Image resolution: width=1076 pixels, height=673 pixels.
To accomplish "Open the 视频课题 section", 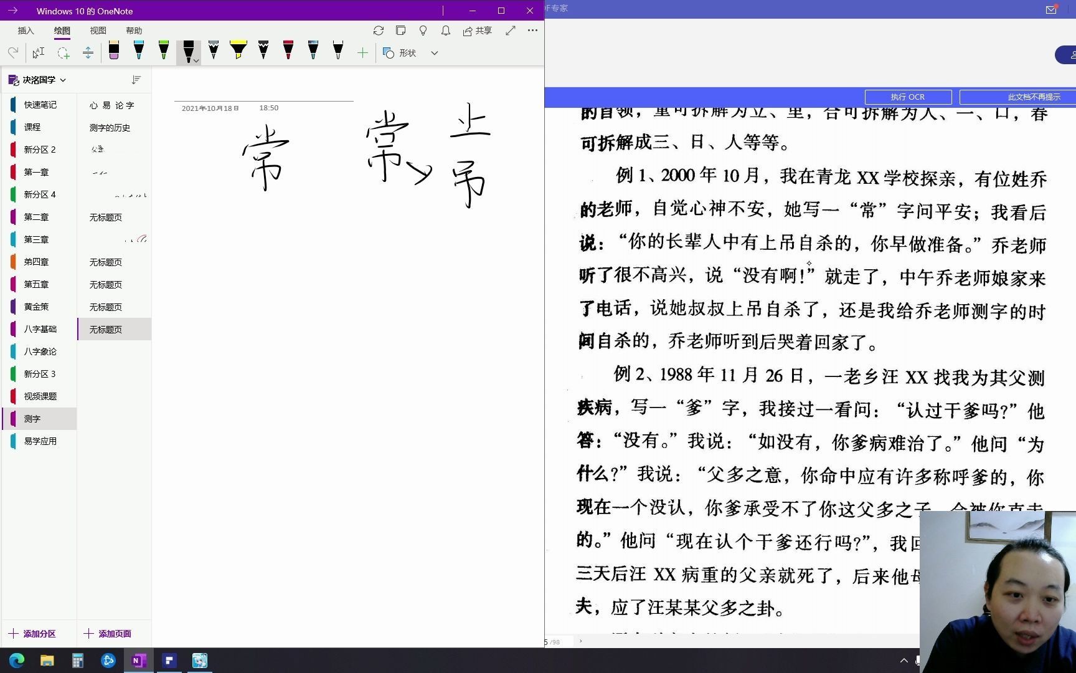I will pyautogui.click(x=40, y=396).
